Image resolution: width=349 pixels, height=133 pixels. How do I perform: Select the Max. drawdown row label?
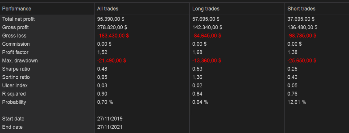tap(20, 61)
